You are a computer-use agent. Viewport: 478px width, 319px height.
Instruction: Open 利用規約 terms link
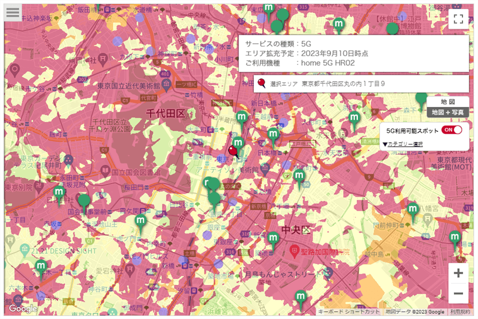tap(460, 312)
